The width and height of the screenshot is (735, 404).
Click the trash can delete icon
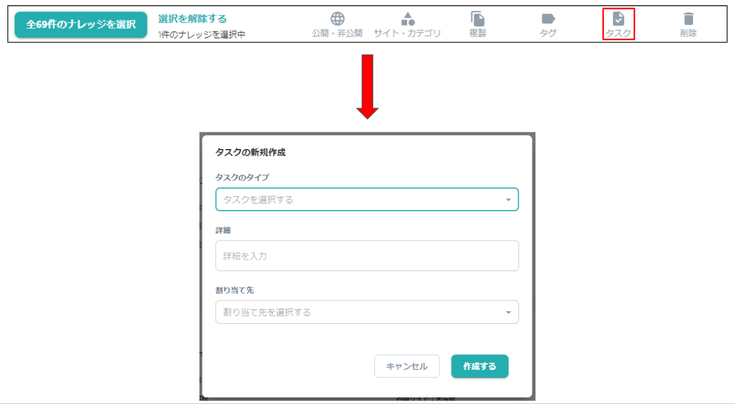[688, 19]
